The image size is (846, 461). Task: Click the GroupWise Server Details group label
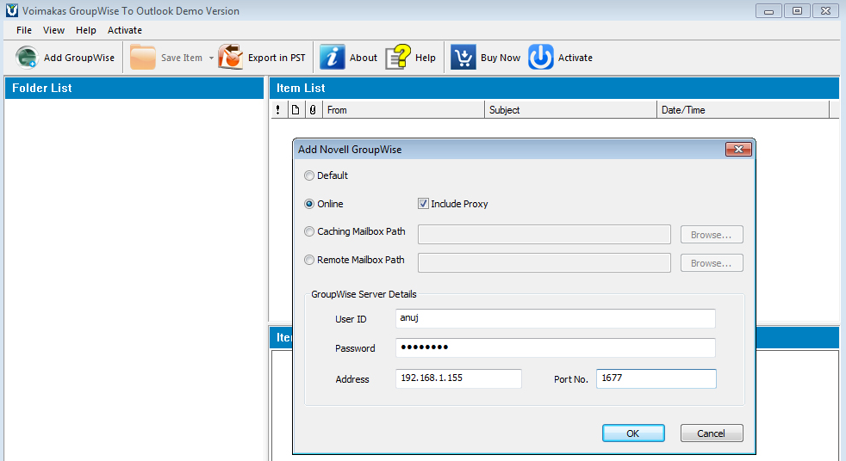click(x=364, y=294)
